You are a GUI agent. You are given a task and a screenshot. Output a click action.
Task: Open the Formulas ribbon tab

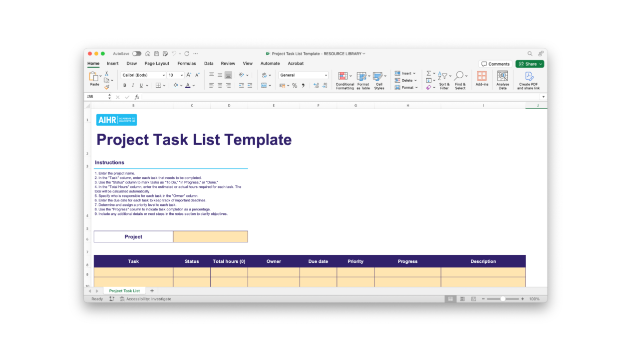click(x=186, y=63)
